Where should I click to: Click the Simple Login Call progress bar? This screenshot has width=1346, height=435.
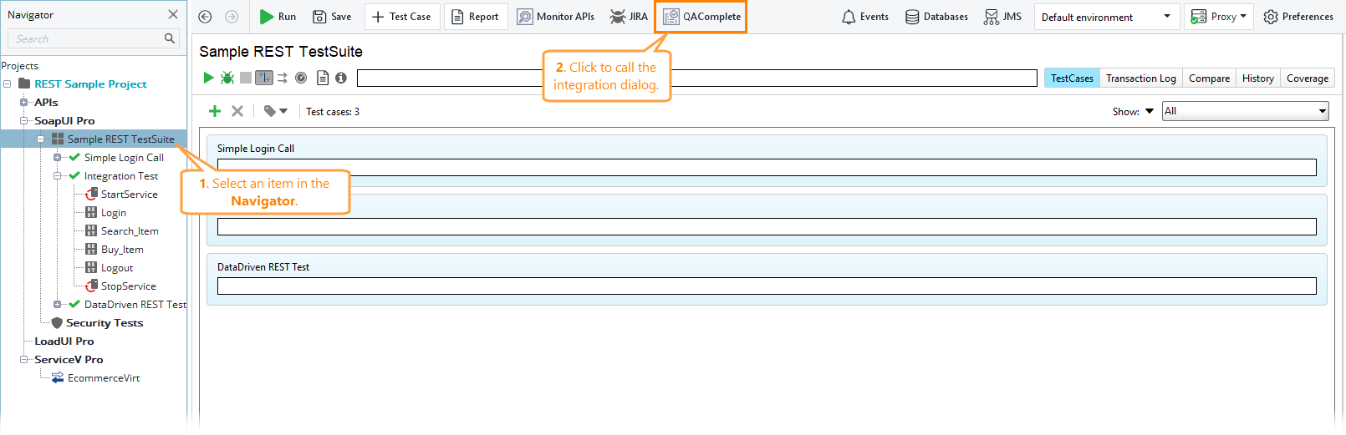767,168
